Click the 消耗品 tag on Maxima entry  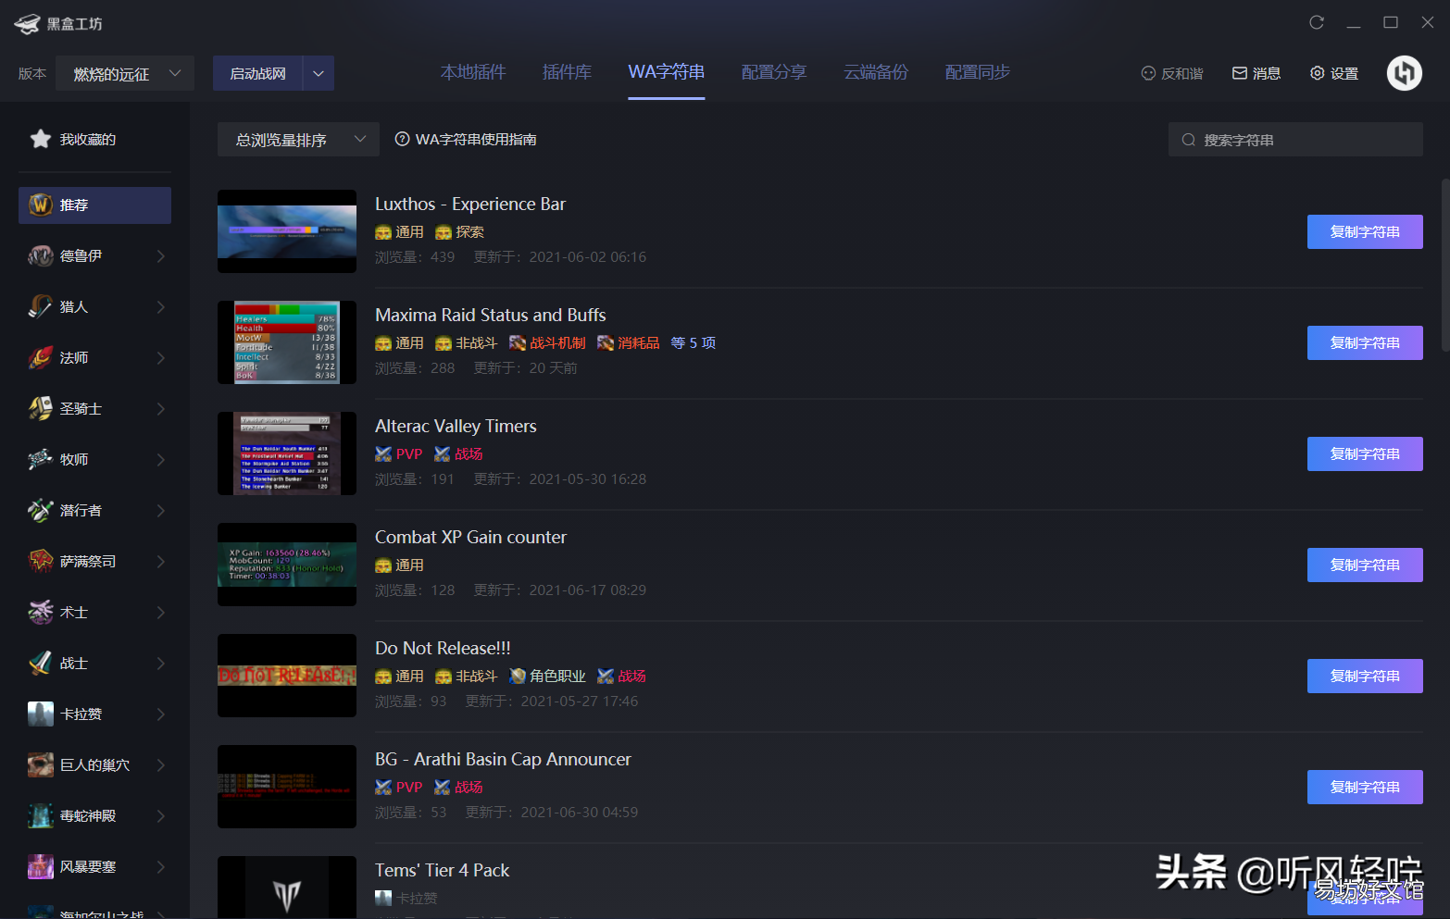(x=628, y=342)
